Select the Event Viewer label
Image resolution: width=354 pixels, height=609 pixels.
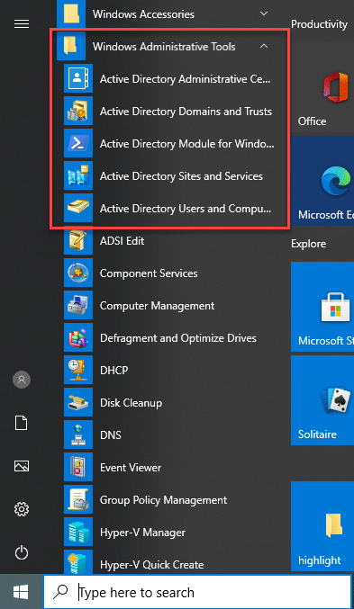pos(131,468)
